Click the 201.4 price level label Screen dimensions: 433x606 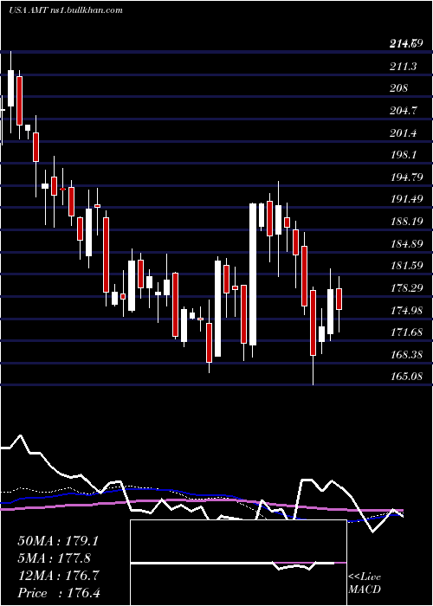tap(404, 133)
